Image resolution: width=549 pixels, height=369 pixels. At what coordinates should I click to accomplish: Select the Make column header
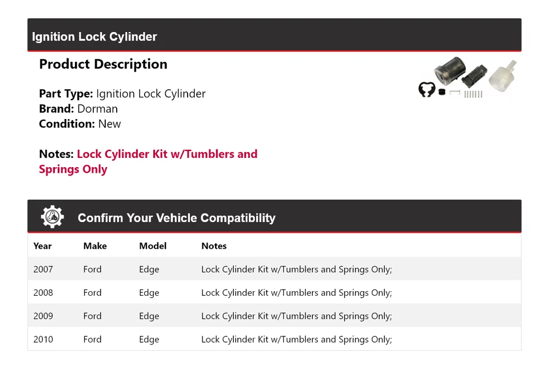pos(95,246)
